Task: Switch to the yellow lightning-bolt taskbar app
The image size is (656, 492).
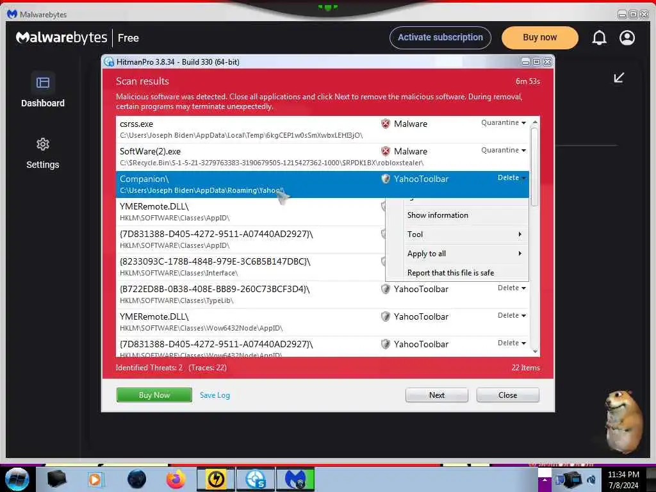Action: click(216, 479)
